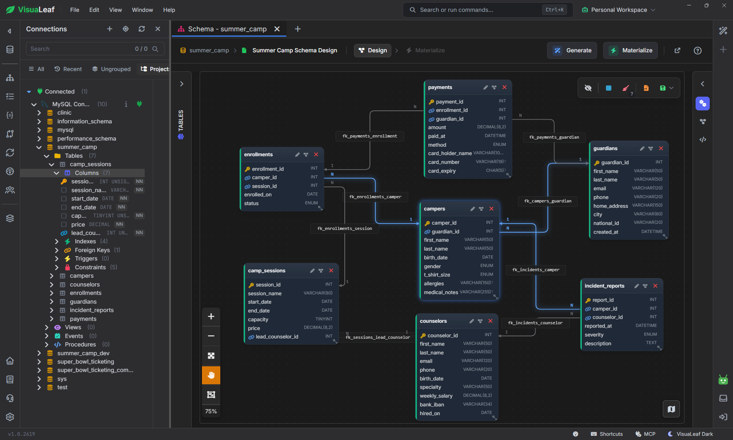The image size is (733, 440).
Task: Expand the Foreign Keys folder
Action: pyautogui.click(x=57, y=250)
